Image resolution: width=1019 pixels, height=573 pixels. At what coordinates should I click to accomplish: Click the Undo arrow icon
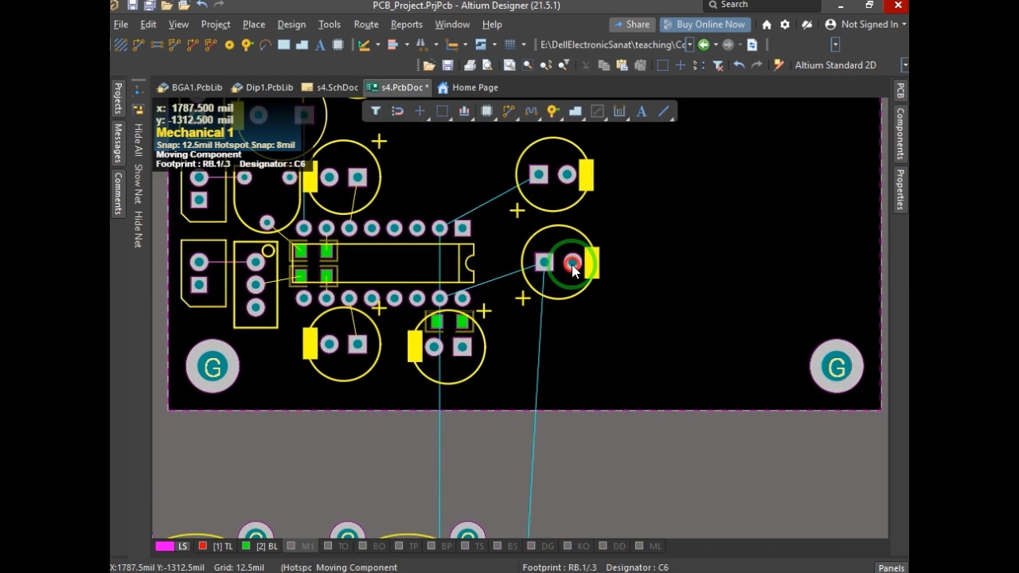[x=739, y=65]
